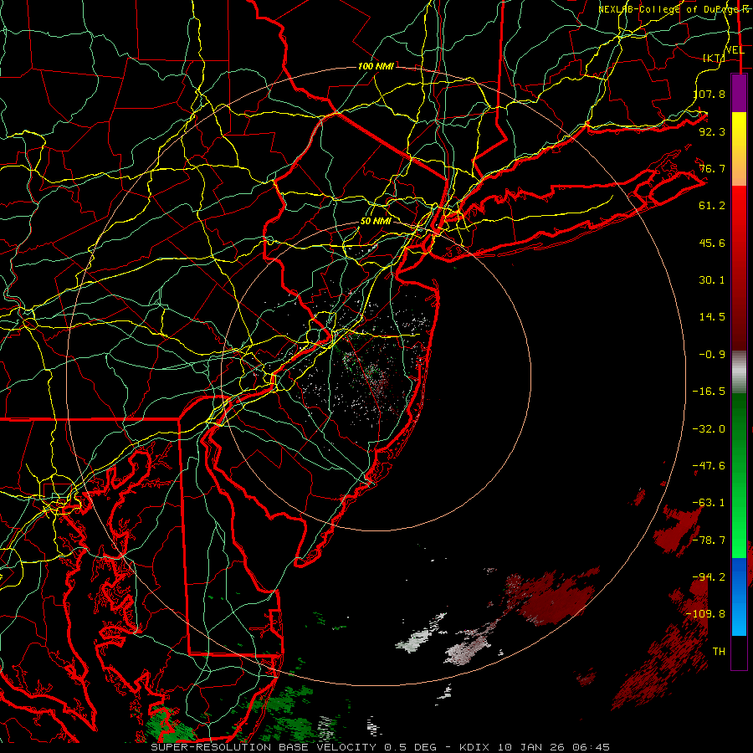Image resolution: width=753 pixels, height=753 pixels.
Task: Select the 76.7 legend value
Action: (712, 168)
